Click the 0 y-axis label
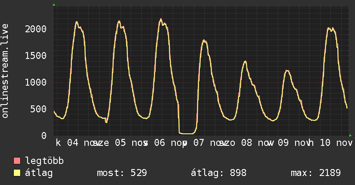Viewport: 355px width, 185px height. click(x=44, y=136)
